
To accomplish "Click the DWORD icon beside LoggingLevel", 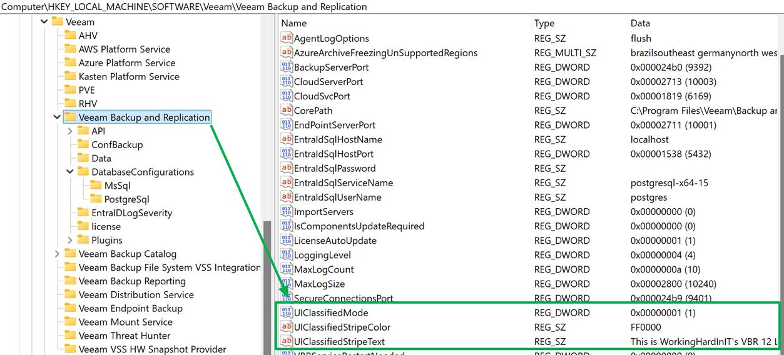I will coord(287,255).
